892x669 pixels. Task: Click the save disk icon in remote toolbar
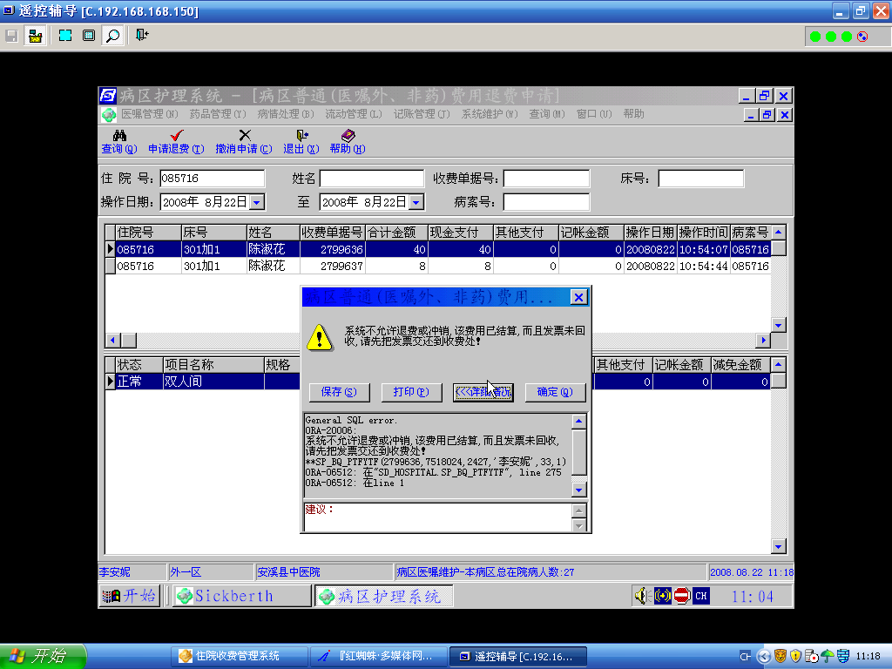point(11,36)
